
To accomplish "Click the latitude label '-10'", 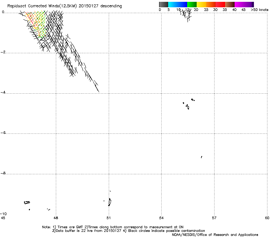I will (x=3, y=214).
